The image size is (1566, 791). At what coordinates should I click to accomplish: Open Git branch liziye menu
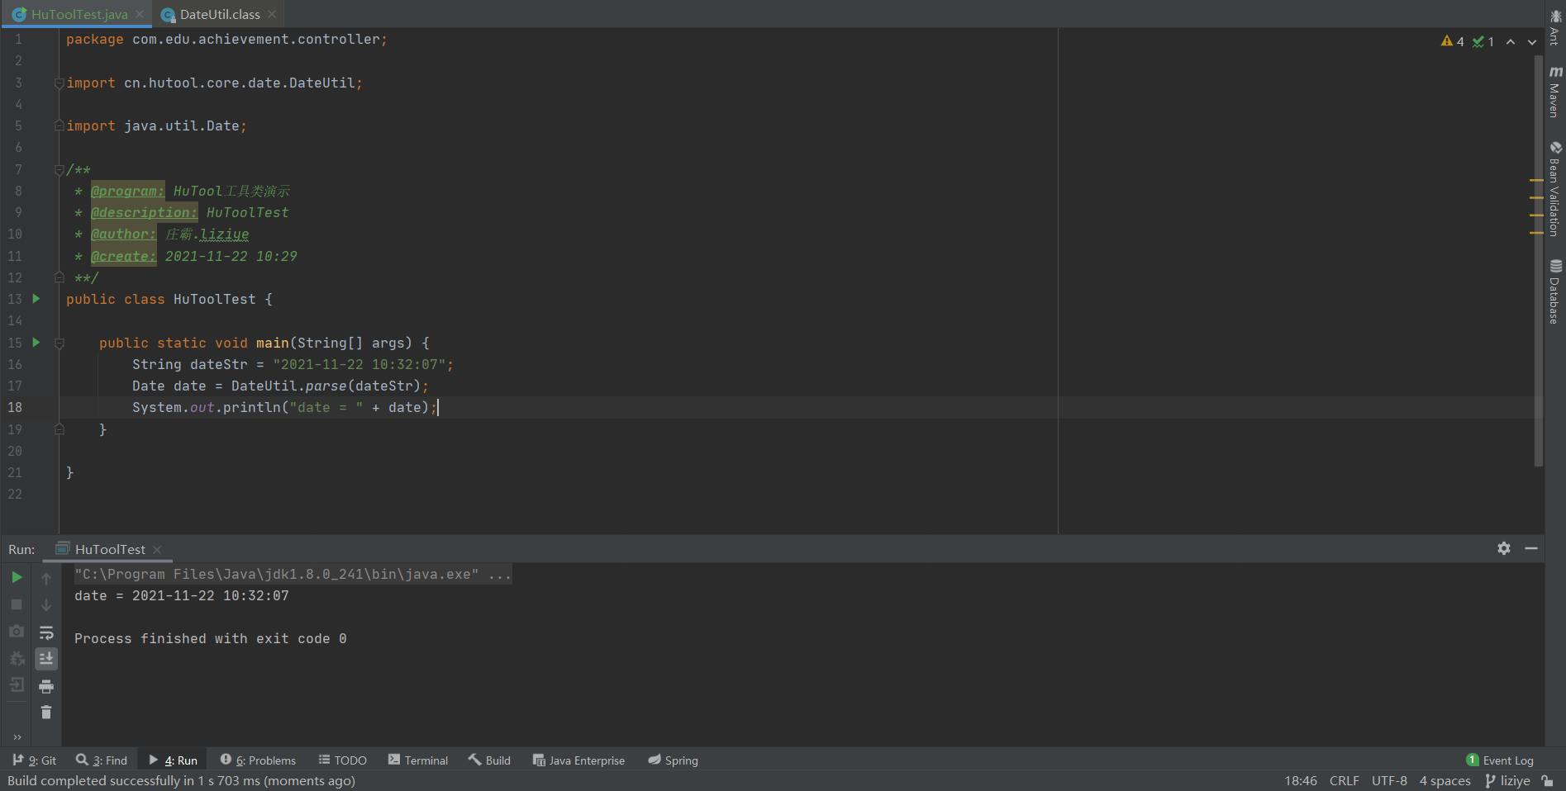pos(1507,780)
